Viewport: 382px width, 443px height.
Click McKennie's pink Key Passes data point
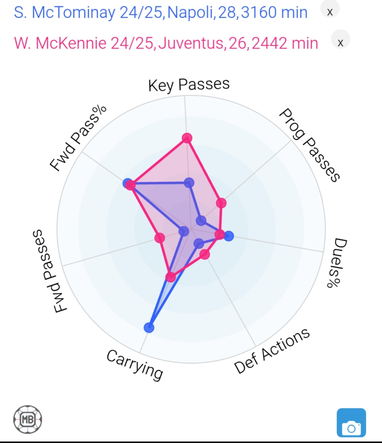(187, 138)
